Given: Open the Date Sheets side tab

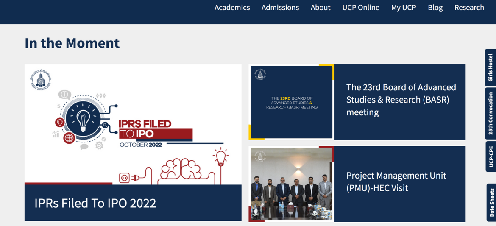Looking at the screenshot, I should coord(491,202).
